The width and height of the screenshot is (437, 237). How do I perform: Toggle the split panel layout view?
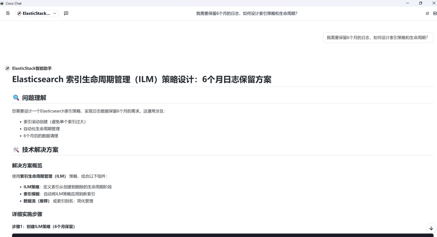click(x=435, y=13)
